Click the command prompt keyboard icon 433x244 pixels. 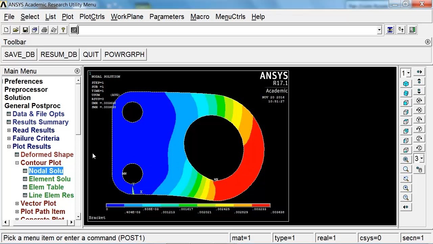pyautogui.click(x=73, y=30)
